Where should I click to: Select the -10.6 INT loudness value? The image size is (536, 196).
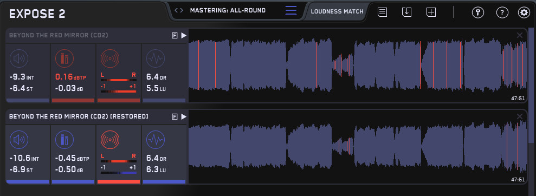pyautogui.click(x=24, y=159)
